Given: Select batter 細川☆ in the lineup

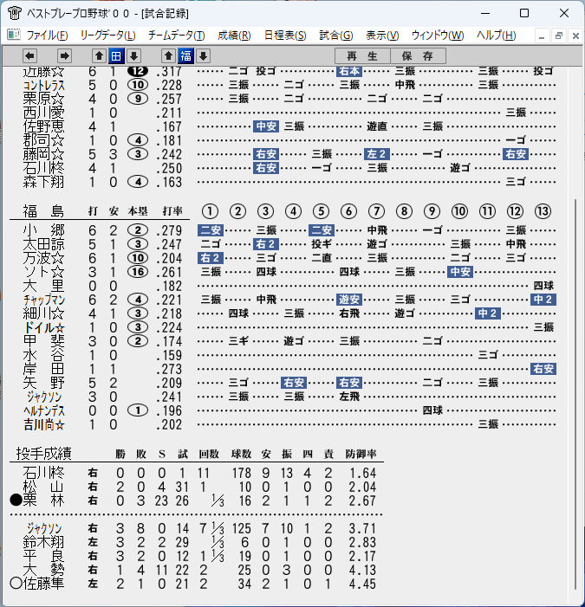Looking at the screenshot, I should pyautogui.click(x=43, y=313).
